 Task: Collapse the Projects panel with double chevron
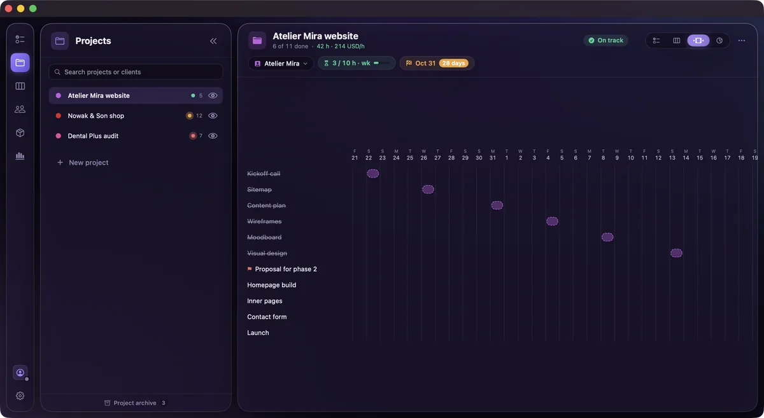pos(213,41)
